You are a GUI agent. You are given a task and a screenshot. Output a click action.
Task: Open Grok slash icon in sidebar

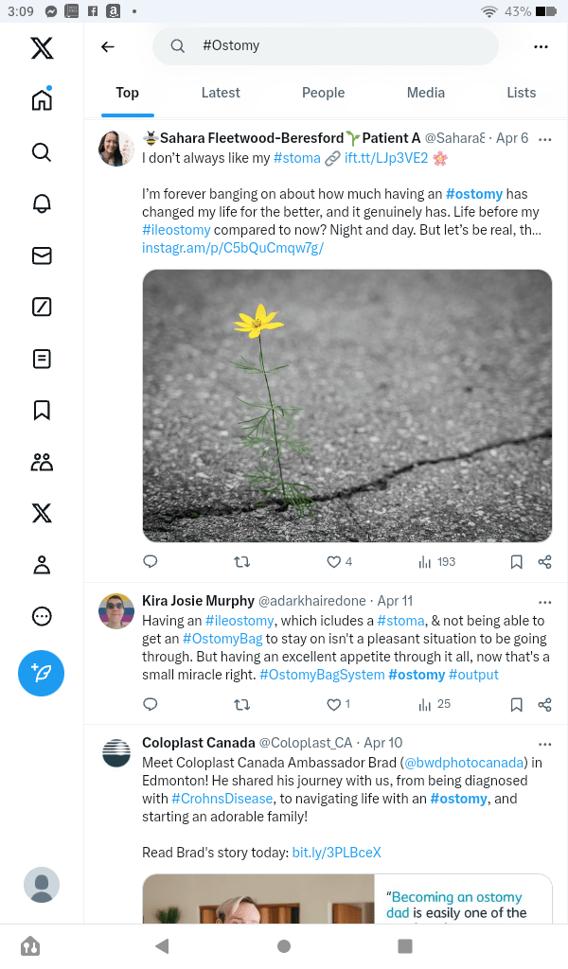(42, 307)
